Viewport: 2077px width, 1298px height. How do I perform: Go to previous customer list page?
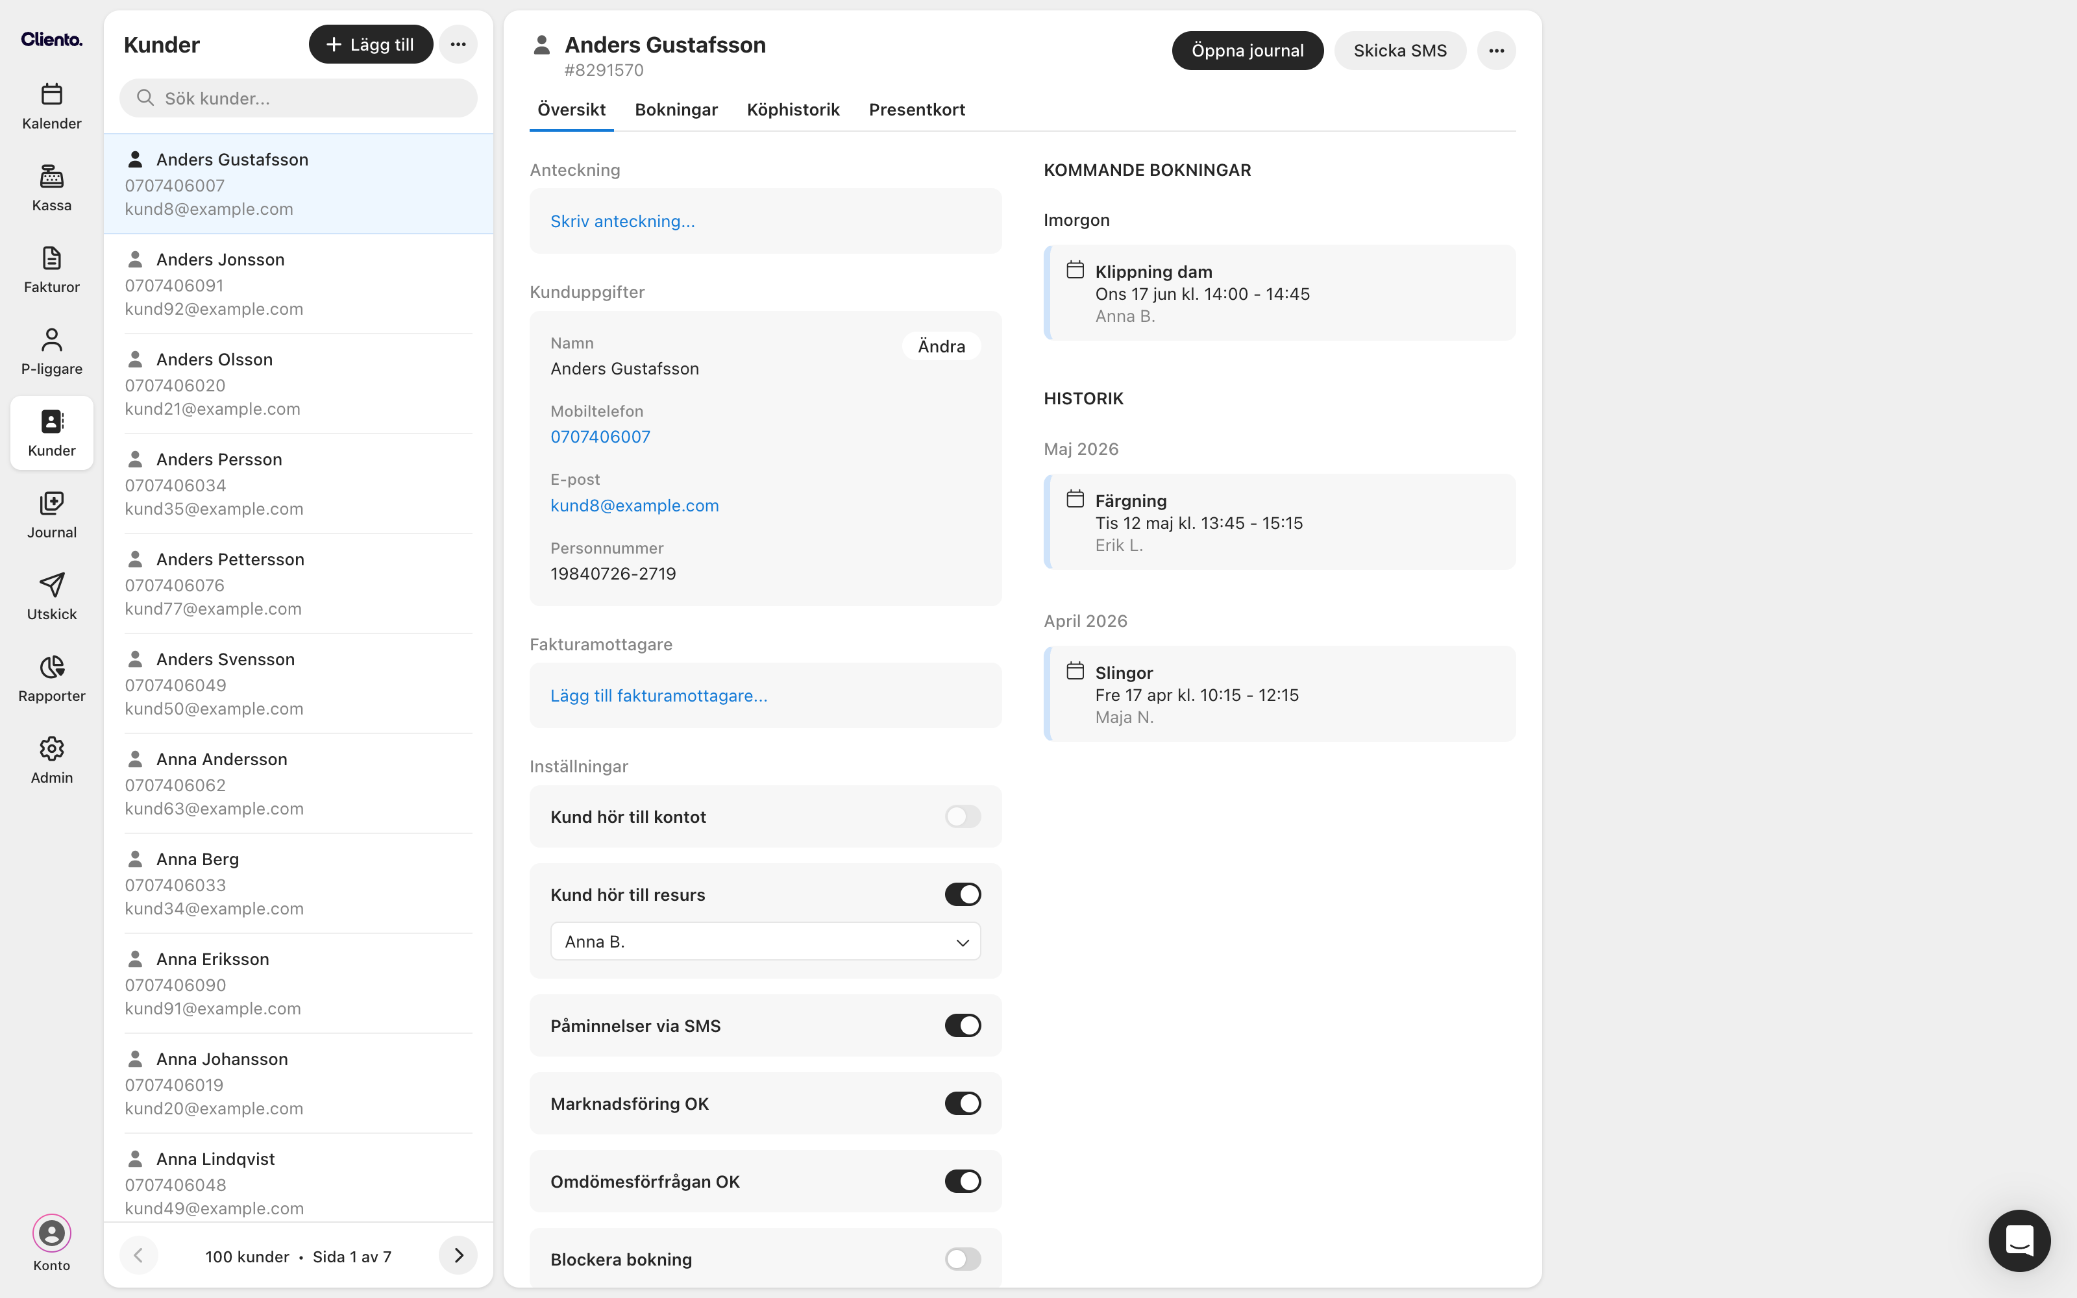(138, 1256)
